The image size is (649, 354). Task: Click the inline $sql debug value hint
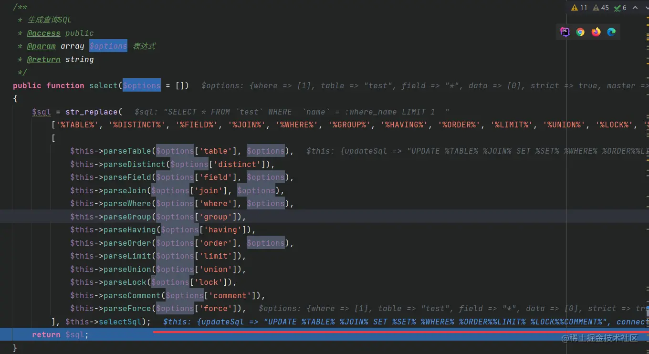point(292,112)
